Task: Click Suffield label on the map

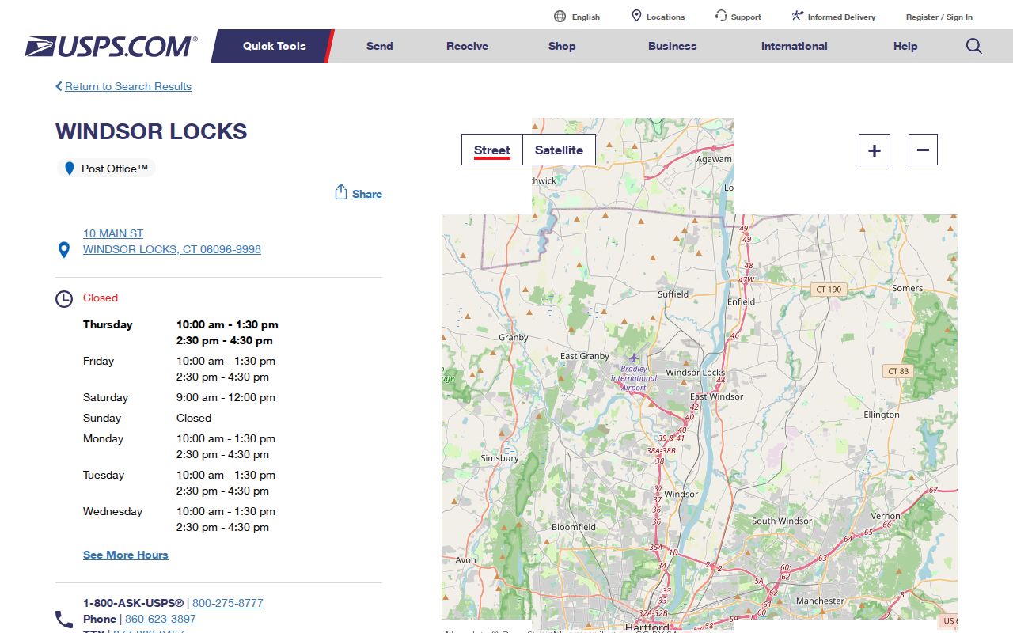Action: pos(673,294)
